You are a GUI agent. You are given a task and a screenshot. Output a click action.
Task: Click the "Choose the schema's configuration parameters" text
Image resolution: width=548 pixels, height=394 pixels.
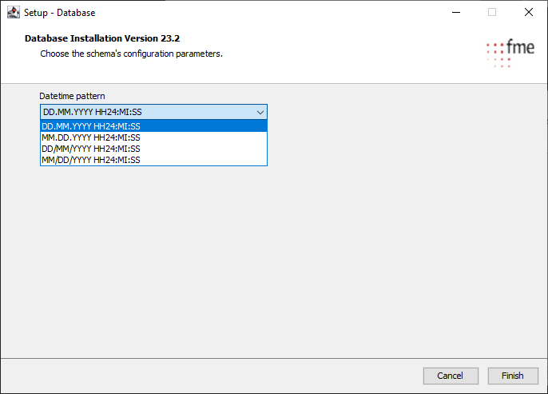[131, 54]
